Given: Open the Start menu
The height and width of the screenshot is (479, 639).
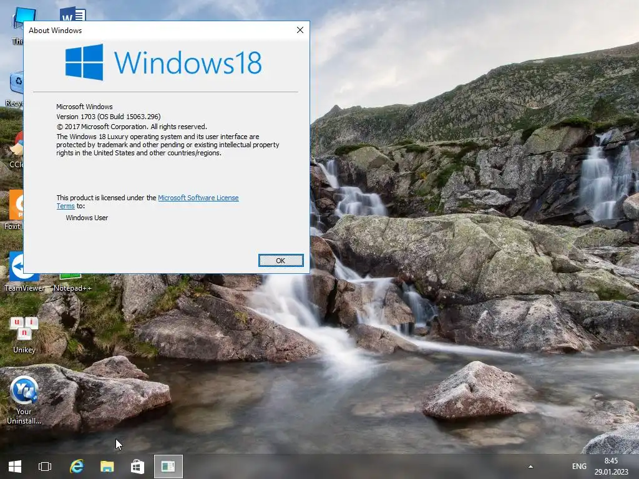Looking at the screenshot, I should pos(15,467).
